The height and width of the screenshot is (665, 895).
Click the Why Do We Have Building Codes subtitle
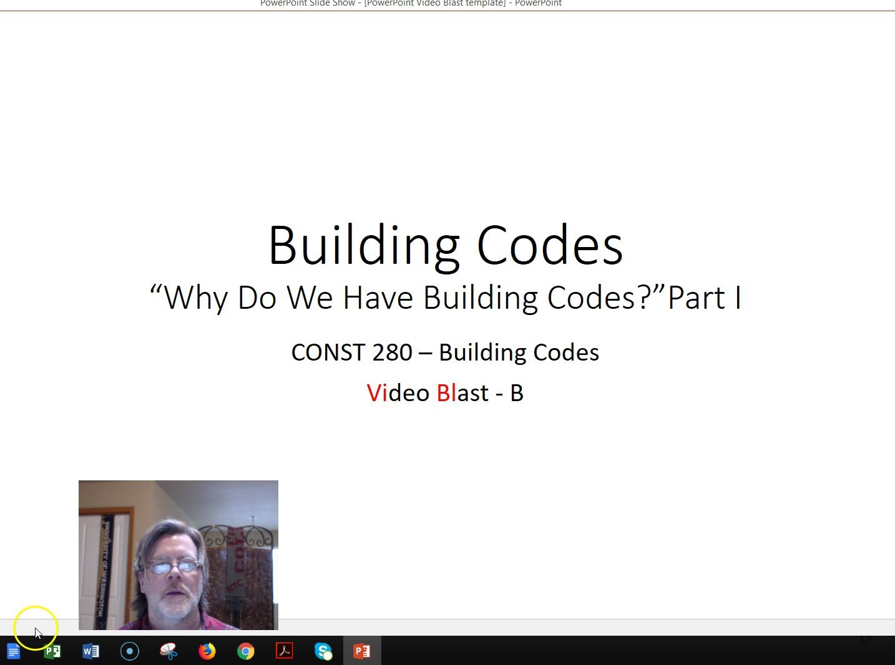pyautogui.click(x=444, y=298)
